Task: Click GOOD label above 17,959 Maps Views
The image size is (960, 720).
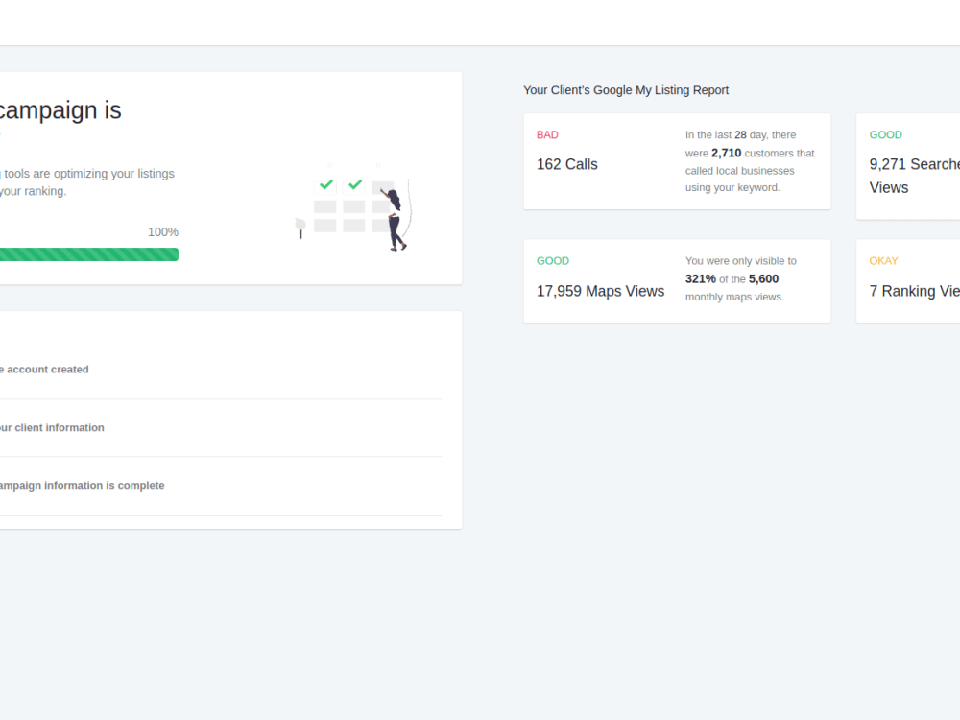Action: point(553,261)
